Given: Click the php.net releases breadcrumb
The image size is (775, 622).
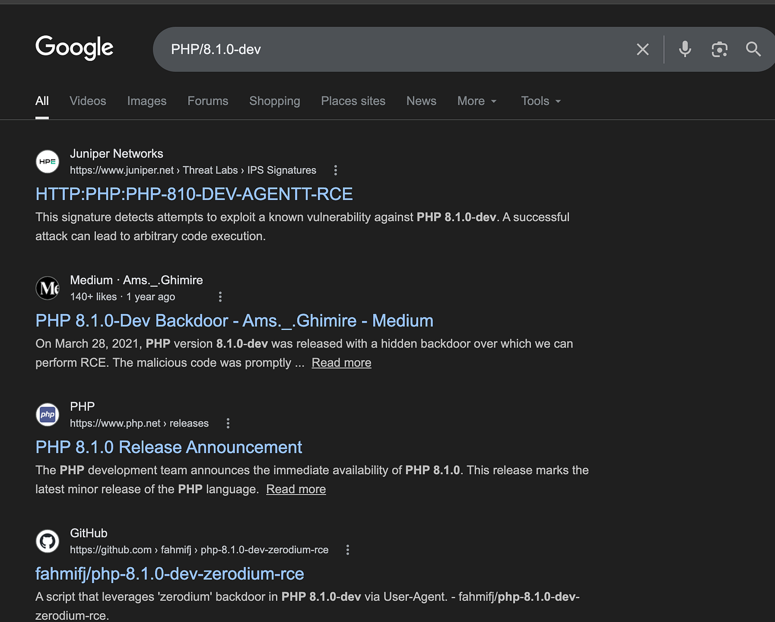Looking at the screenshot, I should tap(139, 423).
